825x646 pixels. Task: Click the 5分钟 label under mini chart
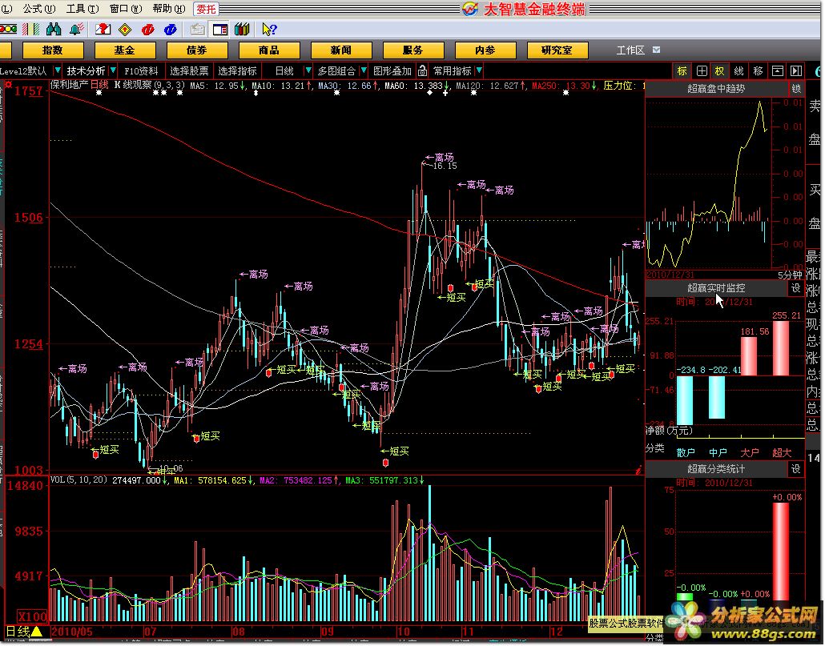tap(790, 275)
